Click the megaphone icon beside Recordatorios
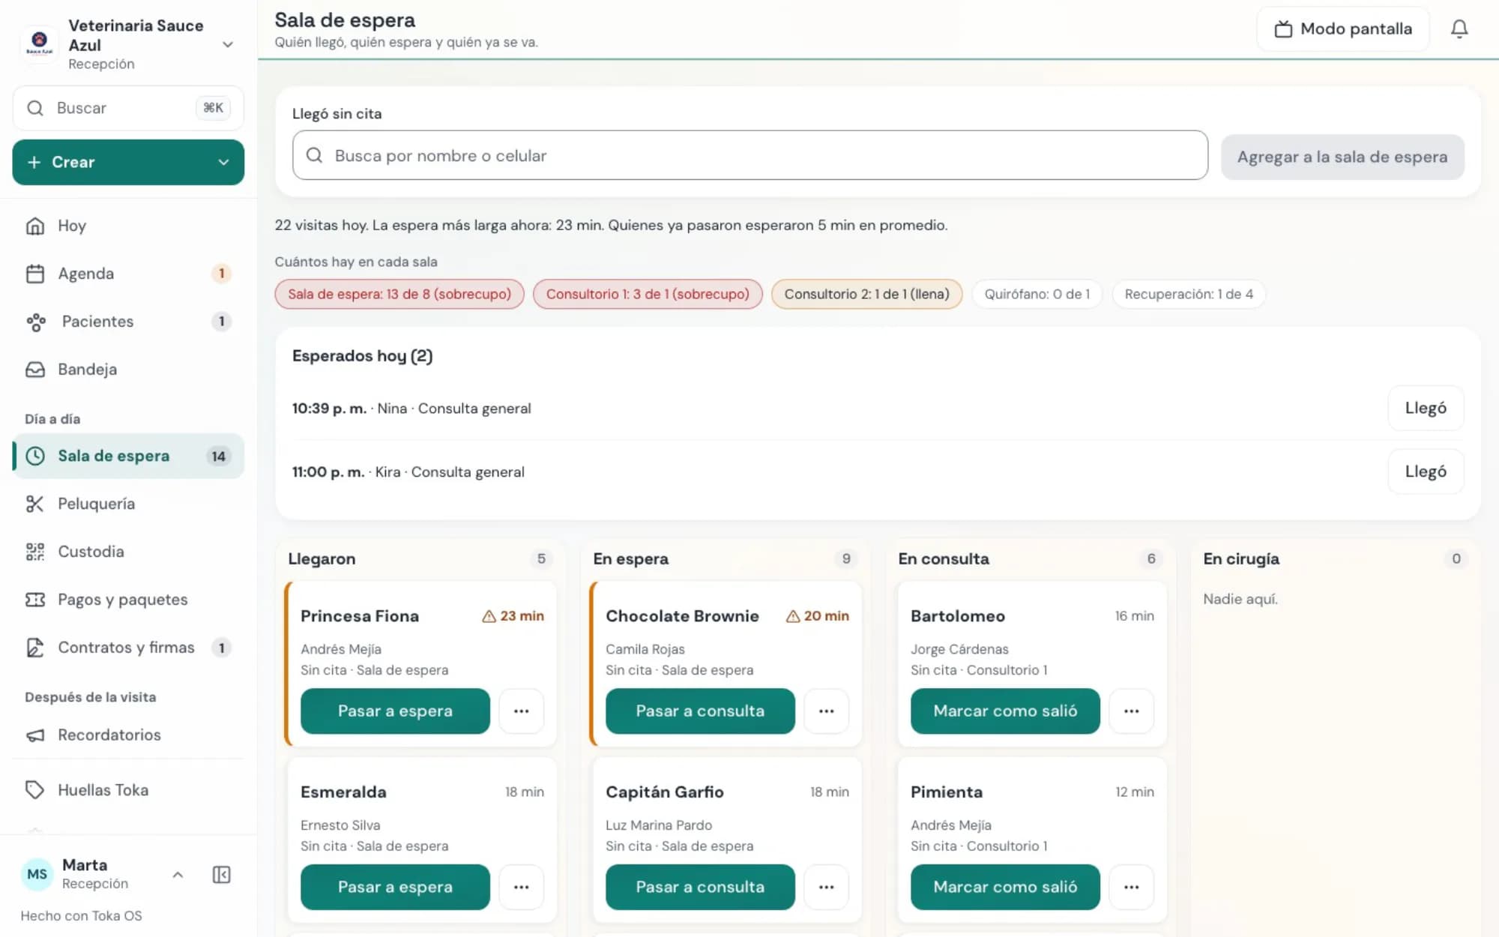 point(35,735)
